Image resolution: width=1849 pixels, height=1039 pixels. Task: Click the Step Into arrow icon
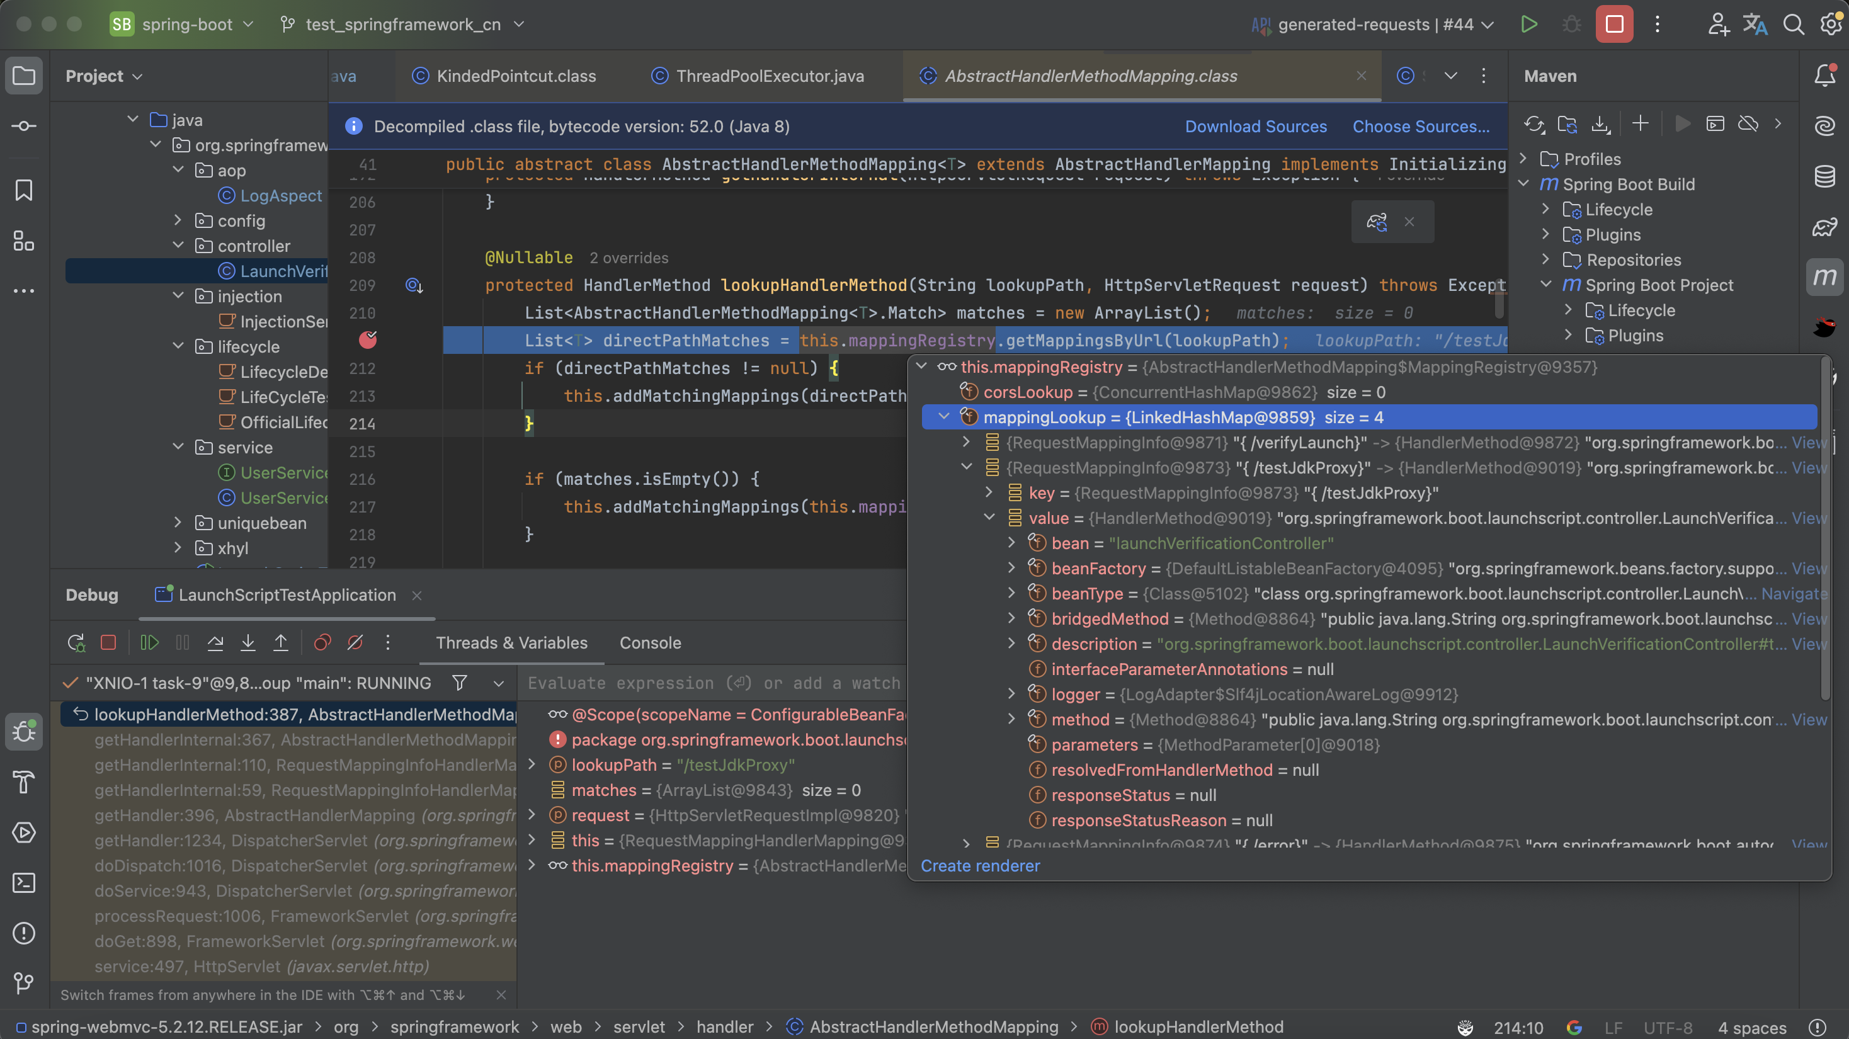[x=247, y=643]
